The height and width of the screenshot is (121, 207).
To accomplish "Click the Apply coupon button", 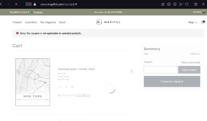I will coord(189,70).
